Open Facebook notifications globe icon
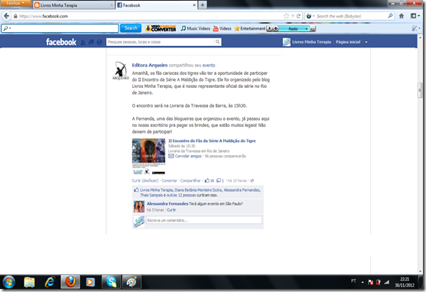Image resolution: width=426 pixels, height=292 pixels. tap(99, 42)
